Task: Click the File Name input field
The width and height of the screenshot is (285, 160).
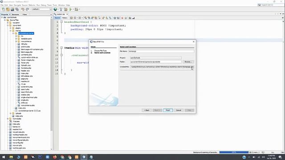Action: [161, 52]
